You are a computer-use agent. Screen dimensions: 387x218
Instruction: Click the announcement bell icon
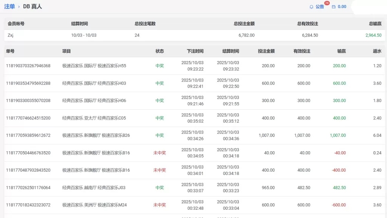311,7
